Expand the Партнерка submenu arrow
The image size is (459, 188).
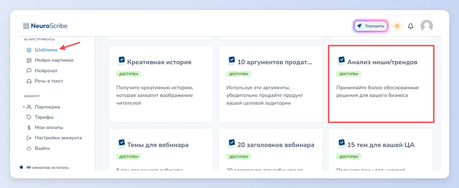point(24,107)
